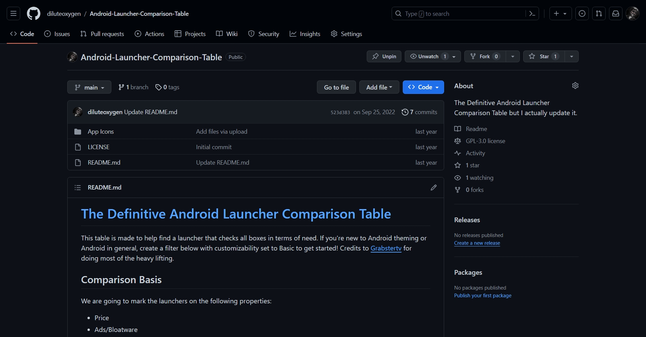
Task: Open the user profile avatar menu
Action: click(x=633, y=14)
